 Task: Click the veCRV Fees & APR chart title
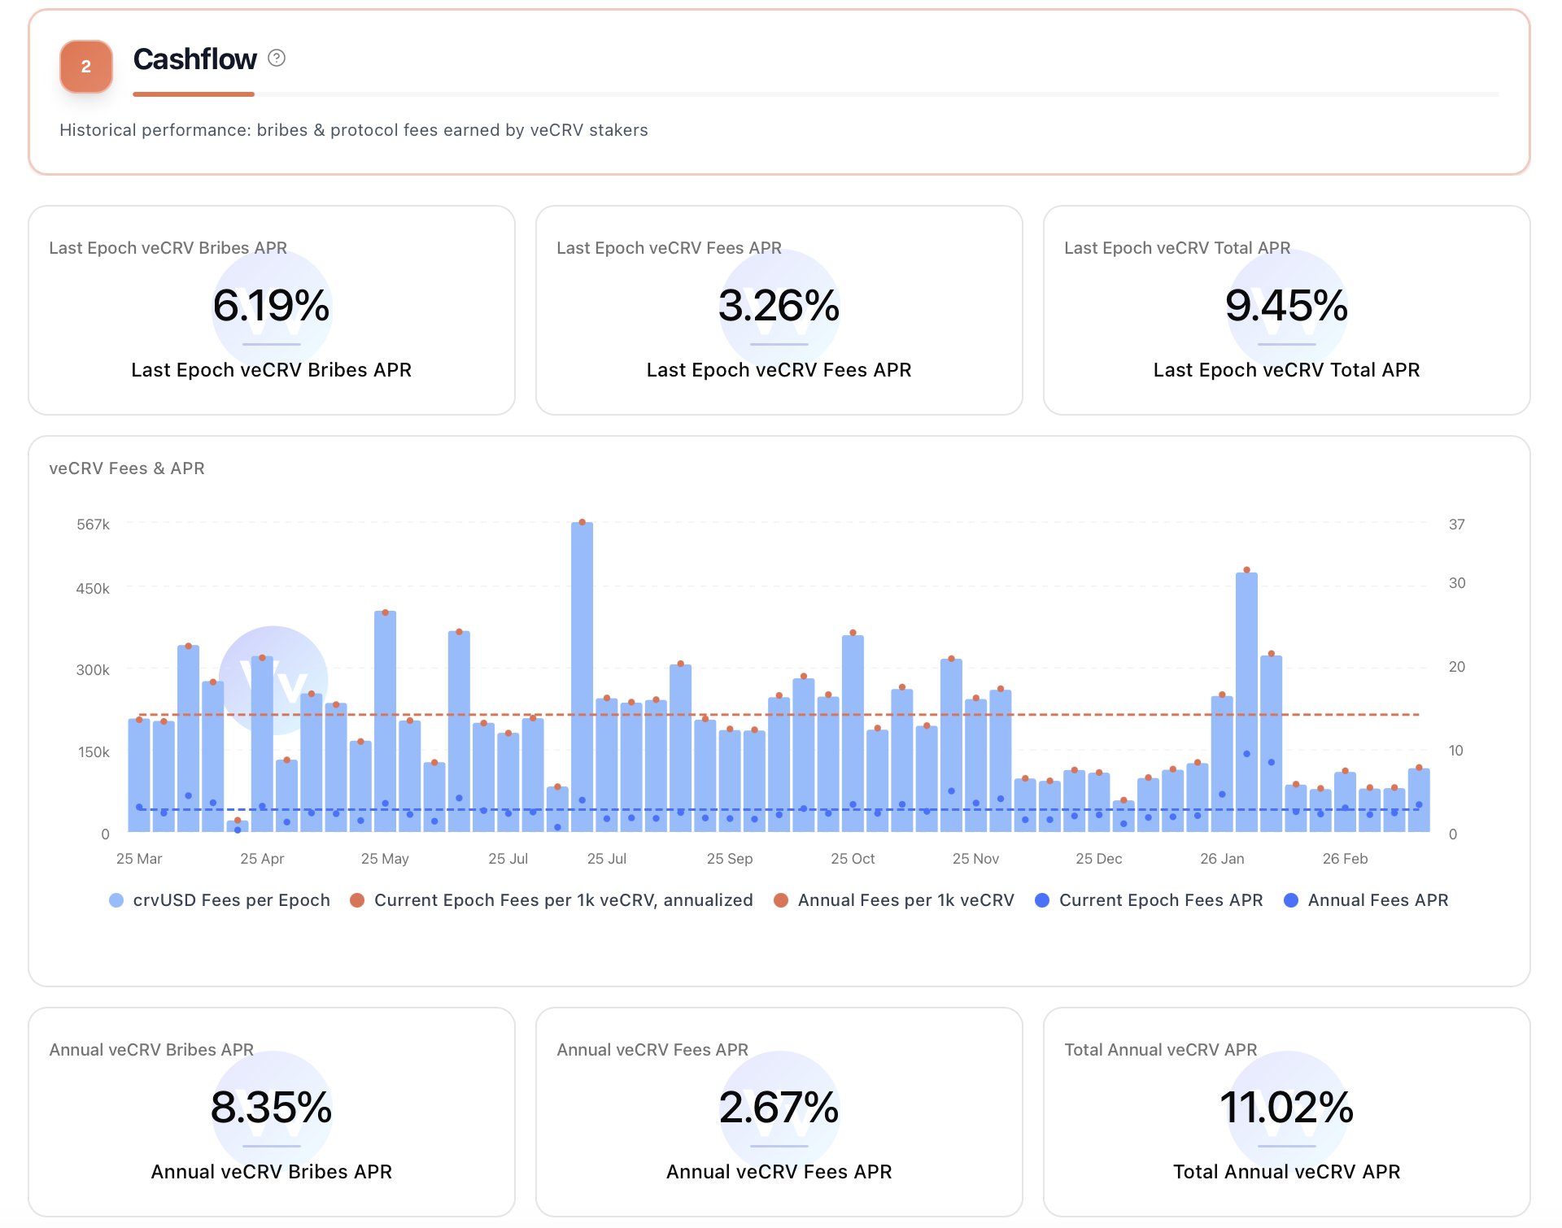(x=127, y=468)
